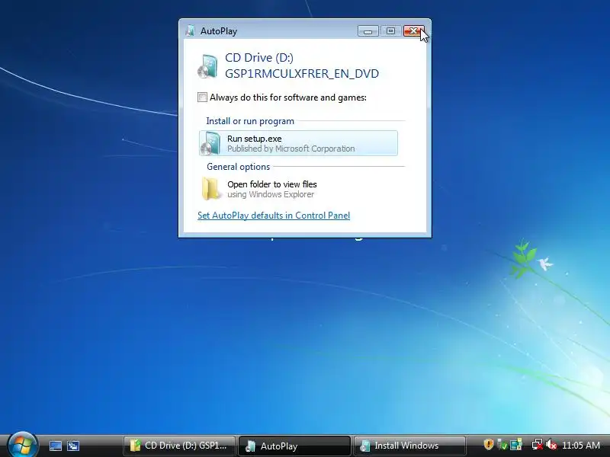The image size is (610, 457).
Task: Click the yellow folder icon in General options
Action: 211,189
